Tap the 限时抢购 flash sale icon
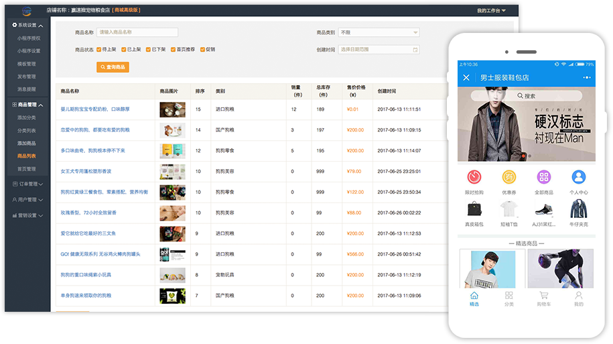Image resolution: width=613 pixels, height=344 pixels. tap(474, 177)
